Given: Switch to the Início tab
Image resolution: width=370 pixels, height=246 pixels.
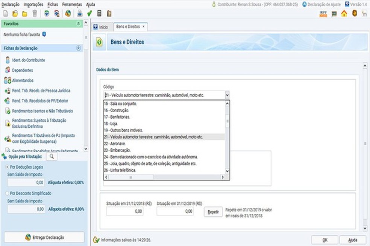Looking at the screenshot, I should pyautogui.click(x=101, y=27).
